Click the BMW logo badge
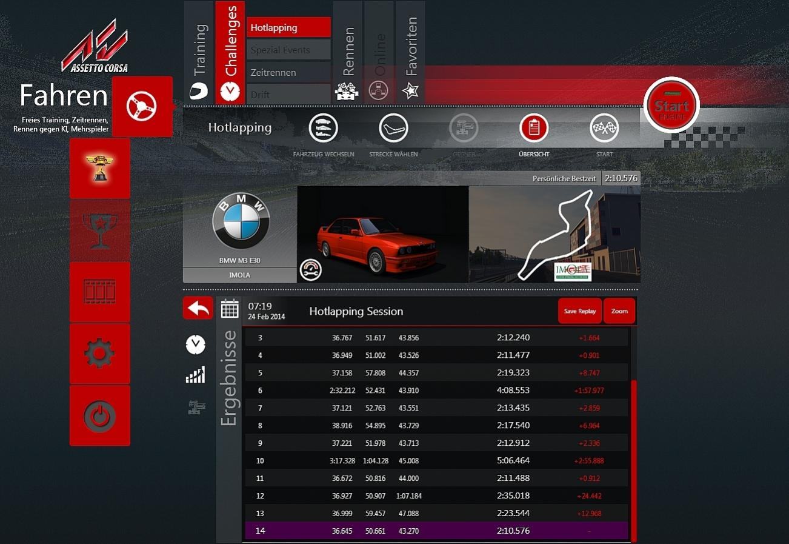This screenshot has width=789, height=544. (241, 221)
